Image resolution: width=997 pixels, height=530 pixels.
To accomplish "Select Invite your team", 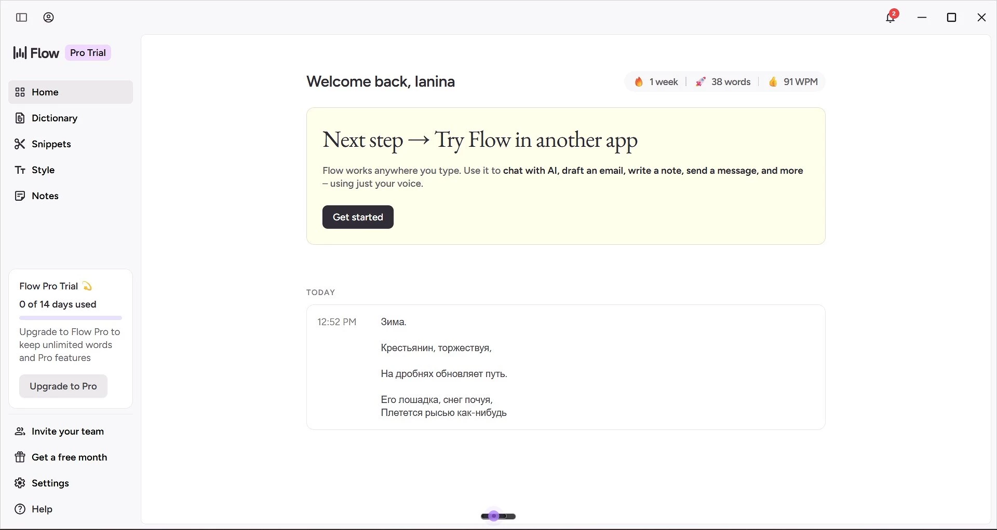I will point(68,431).
